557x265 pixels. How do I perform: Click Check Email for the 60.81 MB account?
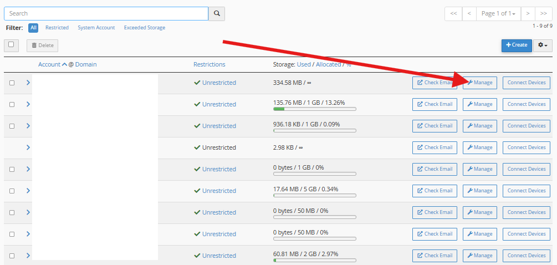coord(435,256)
